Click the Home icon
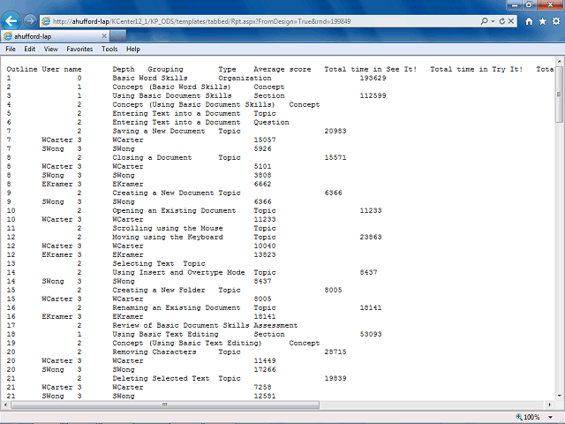The image size is (565, 424). pos(529,21)
